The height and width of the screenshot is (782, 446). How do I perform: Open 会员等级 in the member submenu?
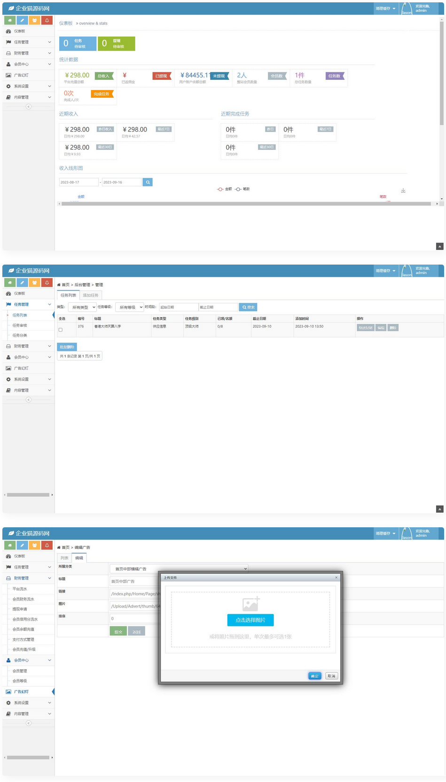click(20, 681)
